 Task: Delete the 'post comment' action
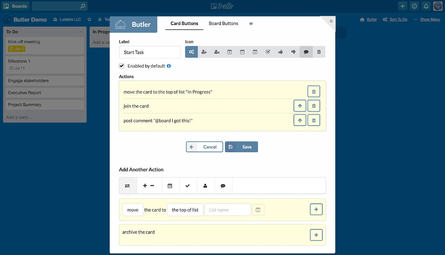click(x=314, y=120)
